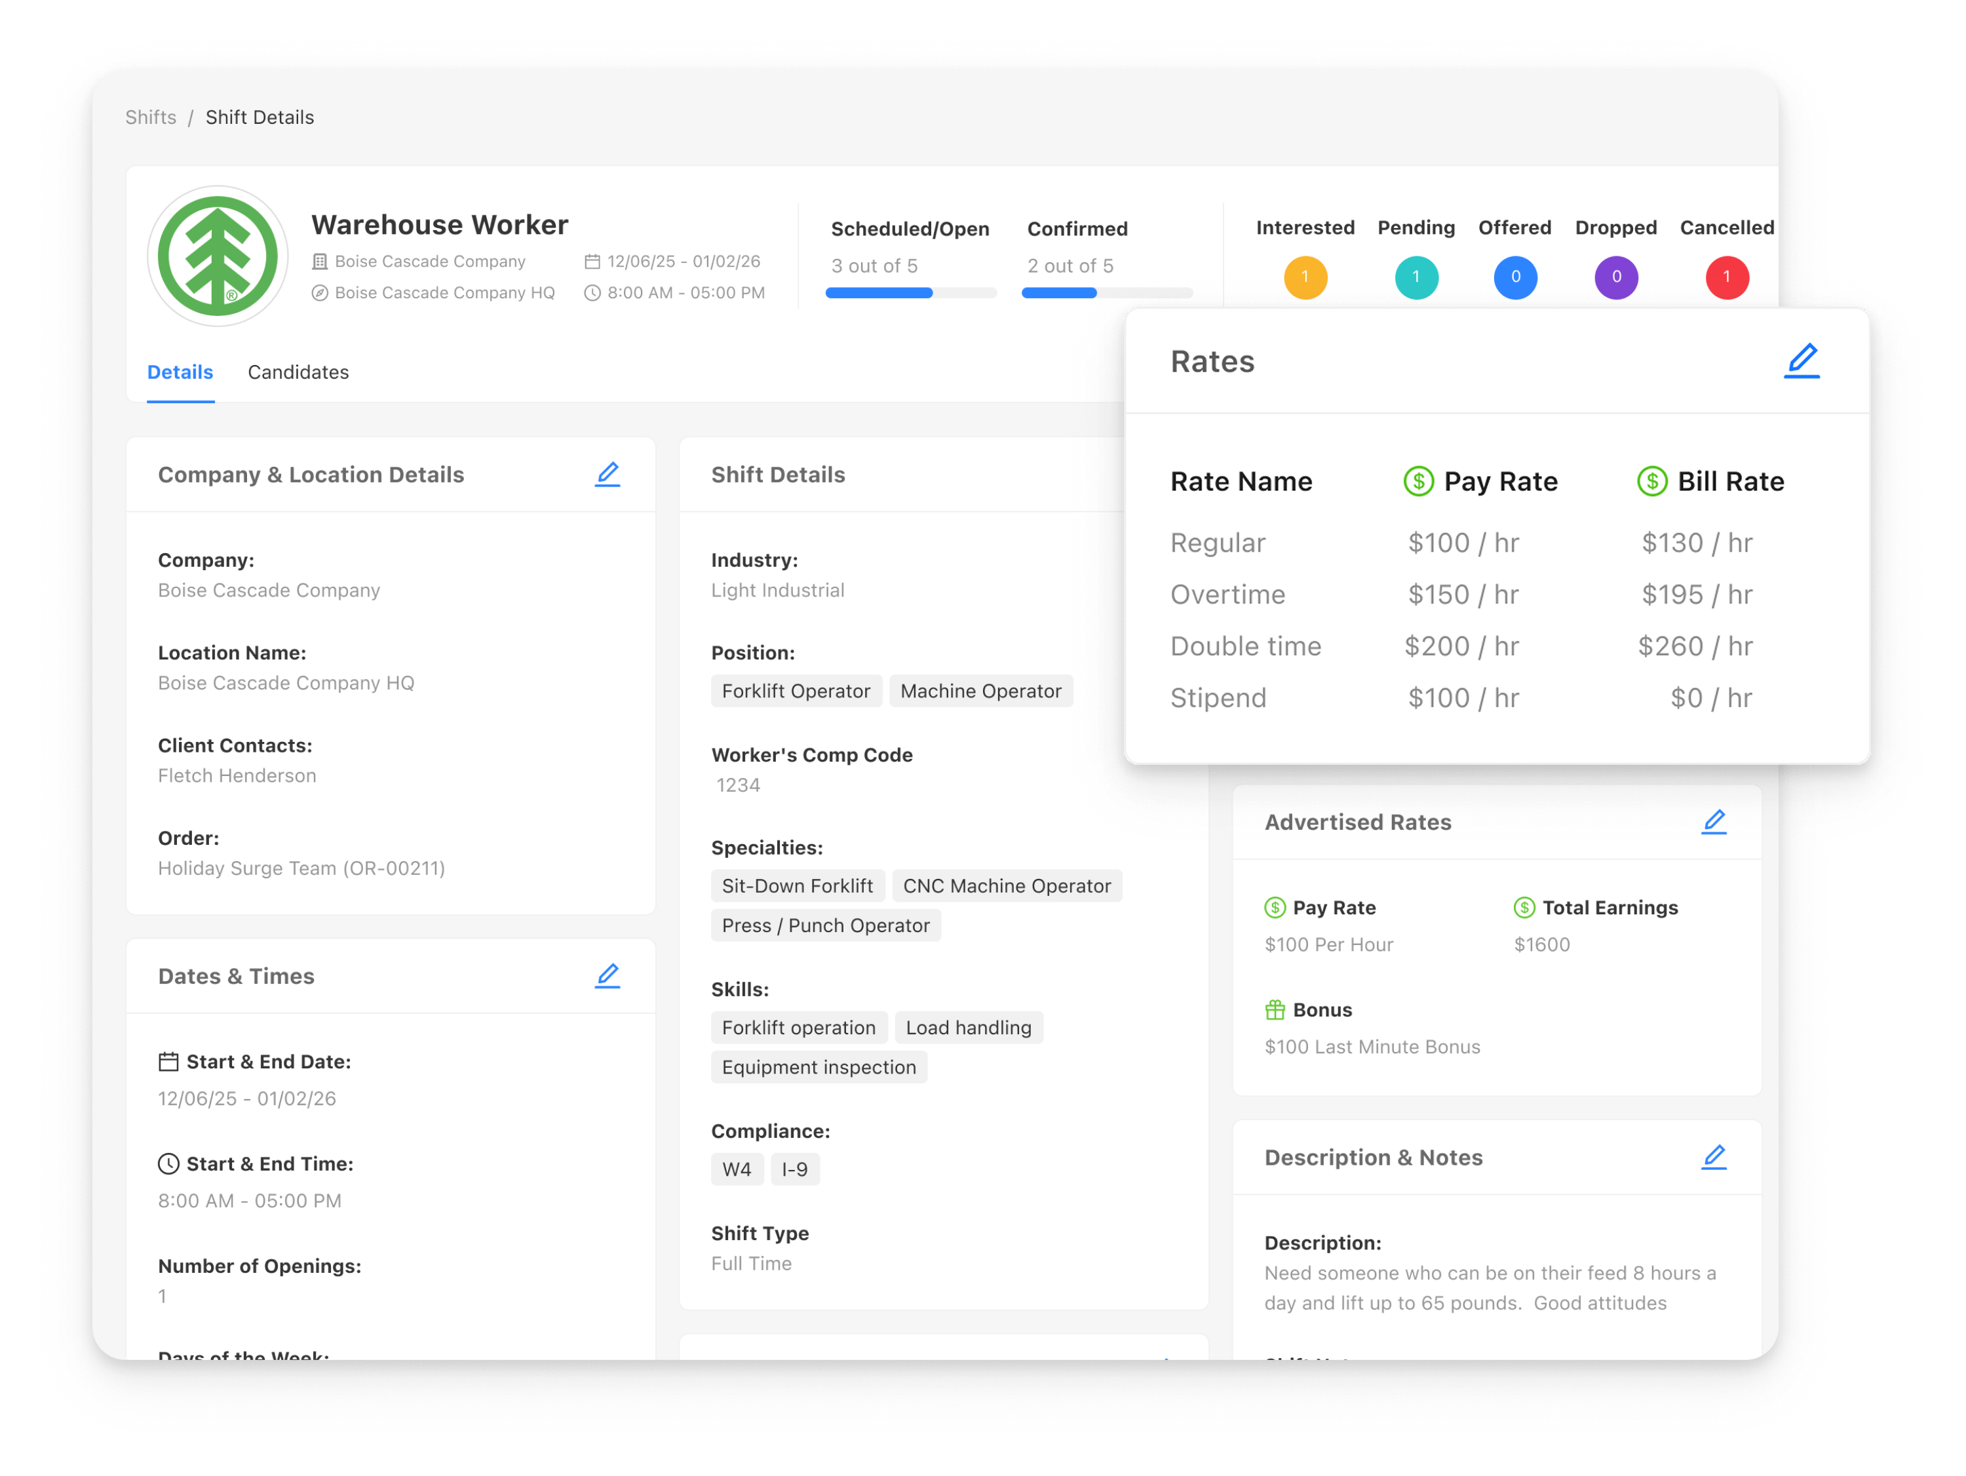This screenshot has height=1476, width=1966.
Task: Click the I-9 compliance tag
Action: [794, 1169]
